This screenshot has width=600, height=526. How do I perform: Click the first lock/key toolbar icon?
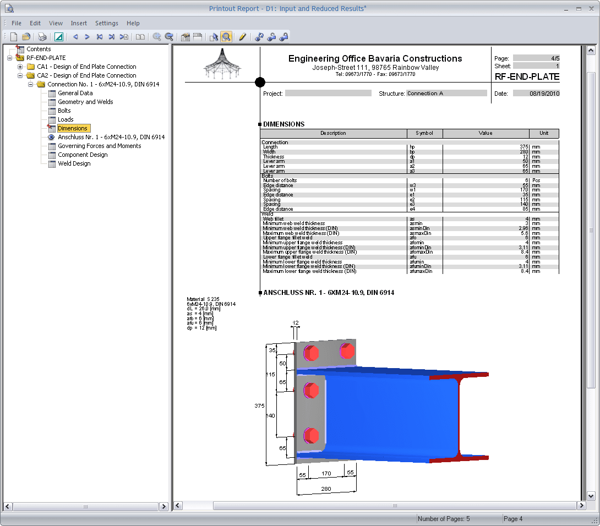pyautogui.click(x=259, y=37)
